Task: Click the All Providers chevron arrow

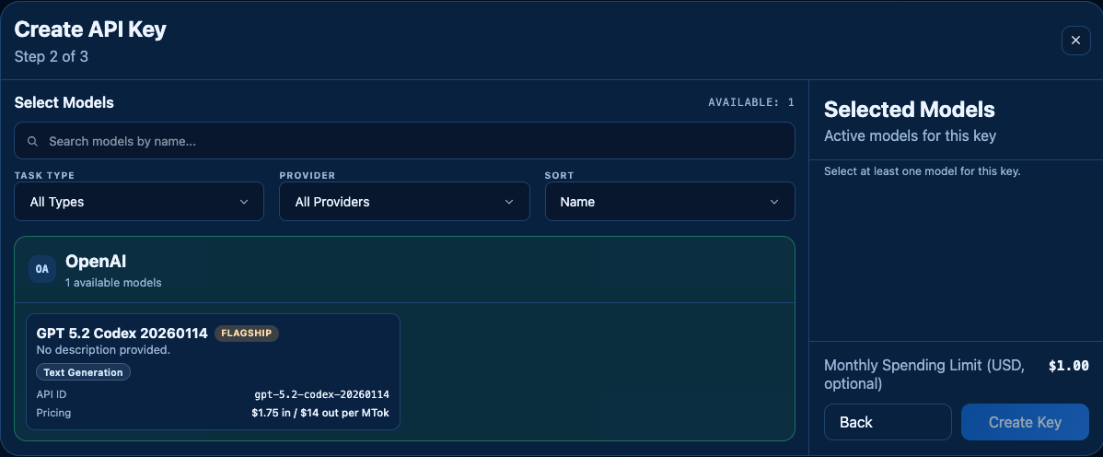Action: click(509, 202)
